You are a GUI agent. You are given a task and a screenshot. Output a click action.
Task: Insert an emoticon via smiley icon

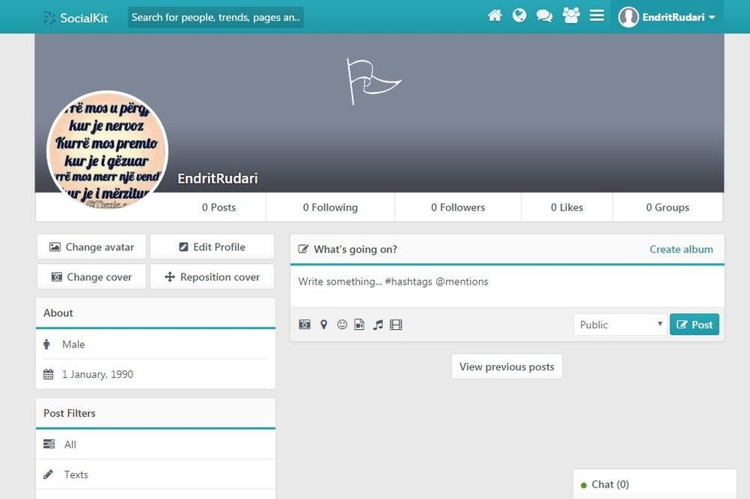pyautogui.click(x=342, y=325)
